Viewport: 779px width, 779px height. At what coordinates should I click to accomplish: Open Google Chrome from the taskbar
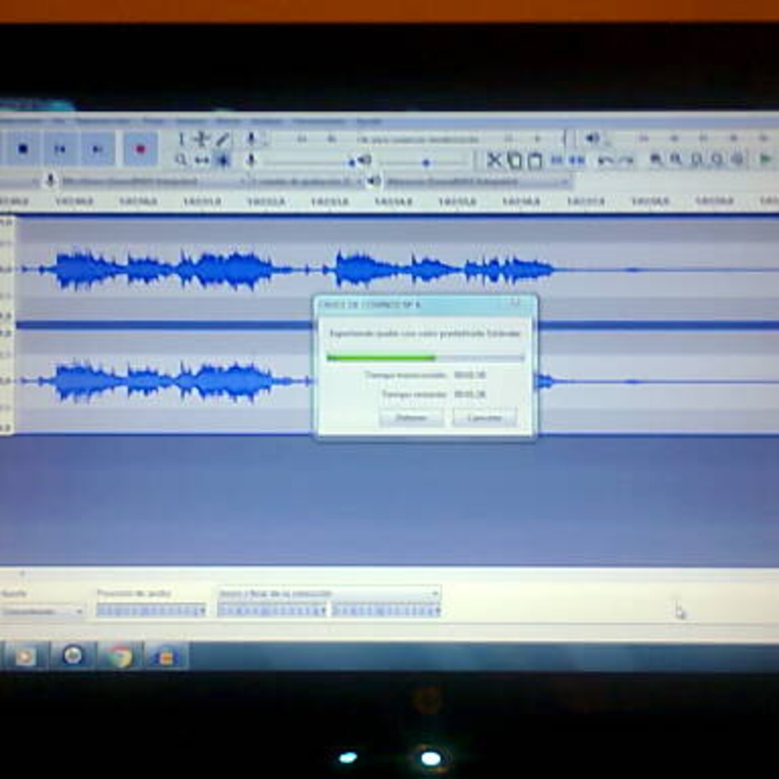(120, 657)
